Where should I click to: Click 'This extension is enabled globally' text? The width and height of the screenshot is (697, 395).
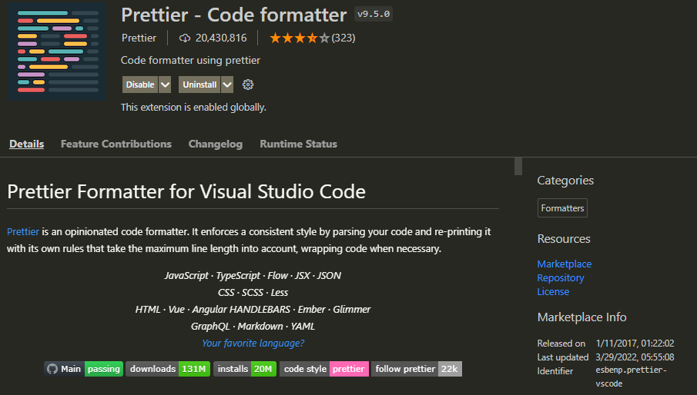(x=193, y=108)
